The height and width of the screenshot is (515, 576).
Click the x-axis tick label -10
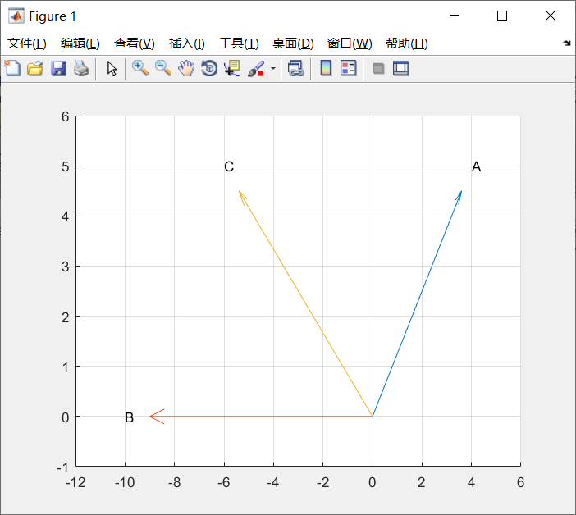coord(125,482)
